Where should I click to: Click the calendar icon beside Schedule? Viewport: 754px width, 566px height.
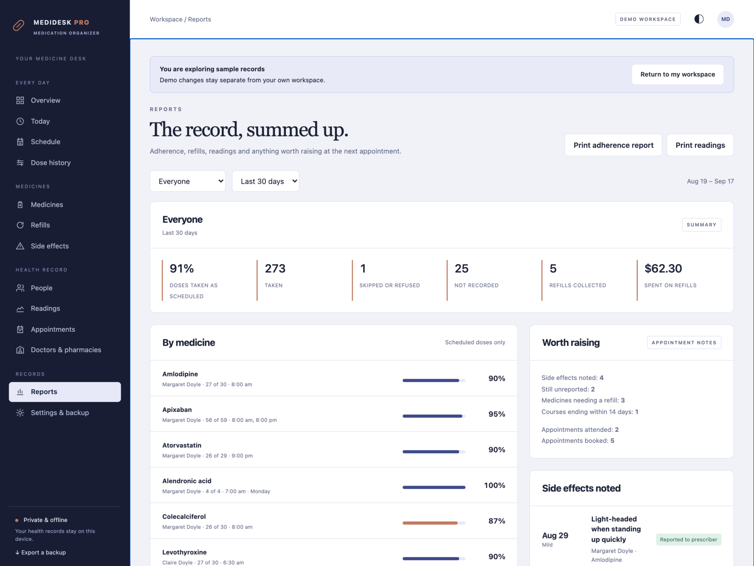pyautogui.click(x=20, y=142)
